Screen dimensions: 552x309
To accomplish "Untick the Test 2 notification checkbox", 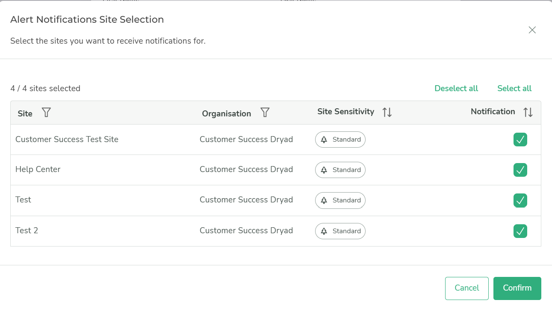I will 520,231.
